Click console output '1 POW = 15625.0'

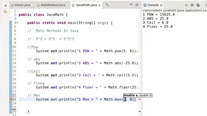pos(159,15)
